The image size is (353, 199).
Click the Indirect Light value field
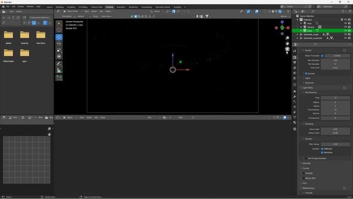(x=335, y=133)
